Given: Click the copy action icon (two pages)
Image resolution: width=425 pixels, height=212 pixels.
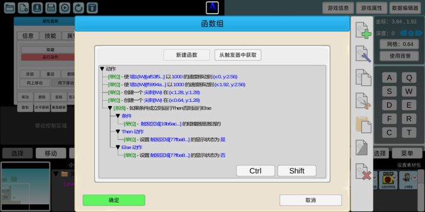Looking at the screenshot, I should click(363, 78).
